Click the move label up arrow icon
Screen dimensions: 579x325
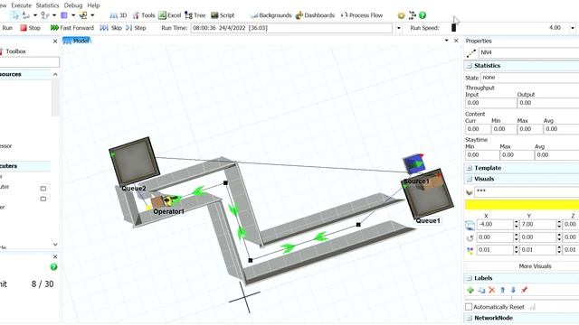point(503,290)
